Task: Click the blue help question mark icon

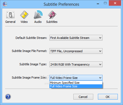Action: pos(8,97)
